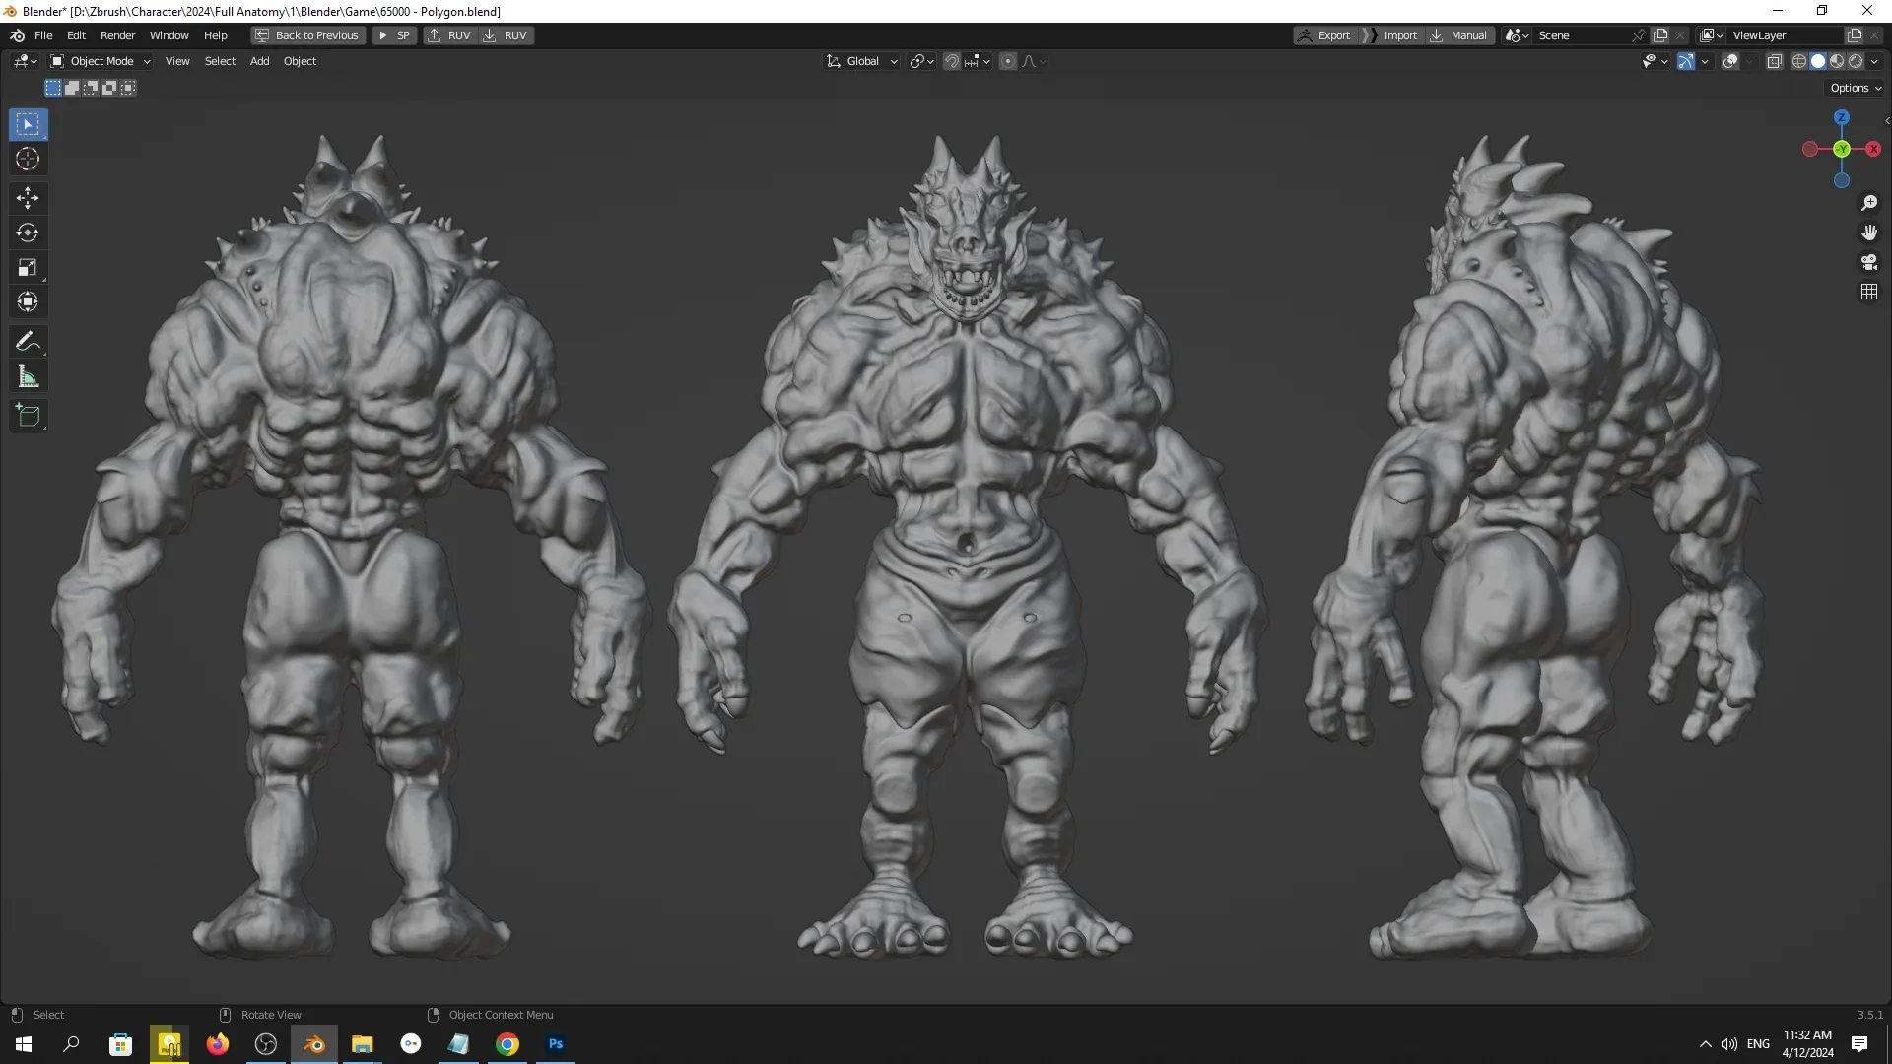Toggle viewport gizmos display
Viewport: 1892px width, 1064px height.
pyautogui.click(x=1686, y=61)
